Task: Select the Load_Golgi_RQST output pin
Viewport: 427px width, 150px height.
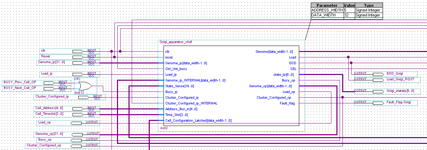Action: [378, 80]
